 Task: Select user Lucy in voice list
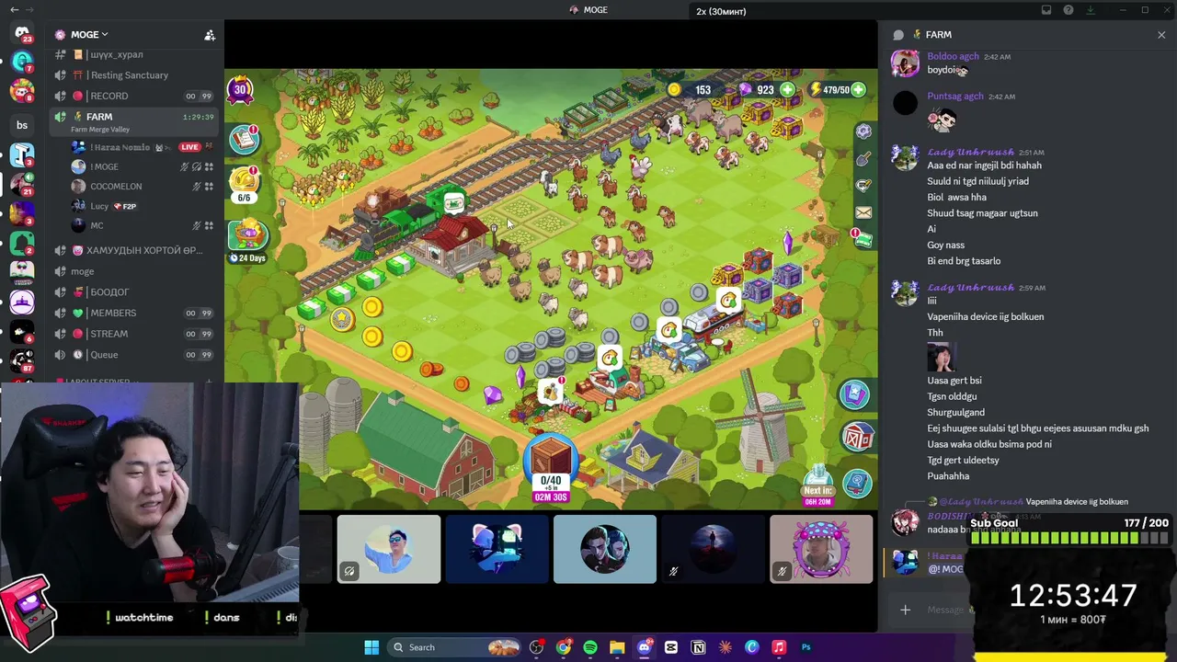tap(143, 206)
